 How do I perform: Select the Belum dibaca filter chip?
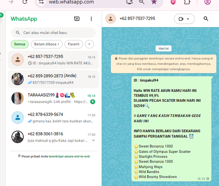pyautogui.click(x=47, y=44)
